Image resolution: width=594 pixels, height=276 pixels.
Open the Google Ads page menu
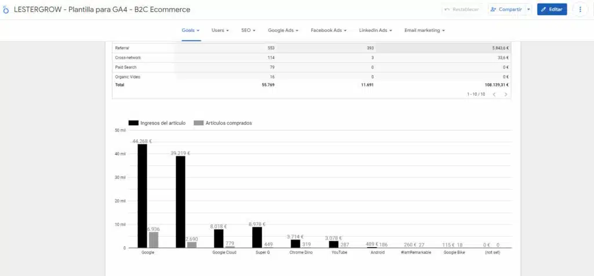(x=283, y=30)
